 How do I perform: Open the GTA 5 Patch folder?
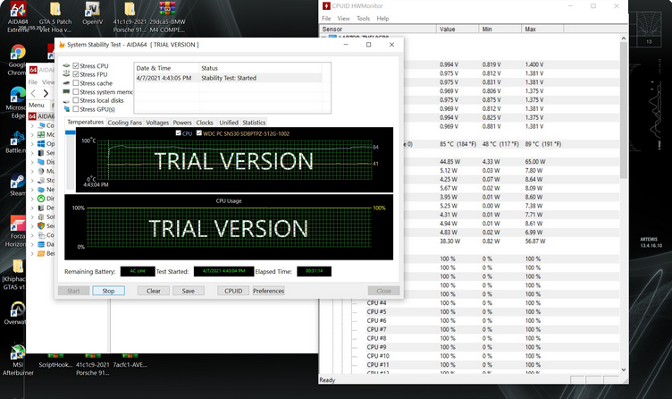point(55,13)
